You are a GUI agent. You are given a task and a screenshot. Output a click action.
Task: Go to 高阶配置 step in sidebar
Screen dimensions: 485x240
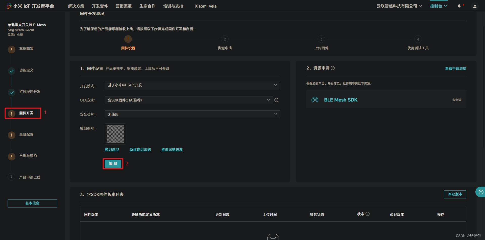[x=26, y=134]
